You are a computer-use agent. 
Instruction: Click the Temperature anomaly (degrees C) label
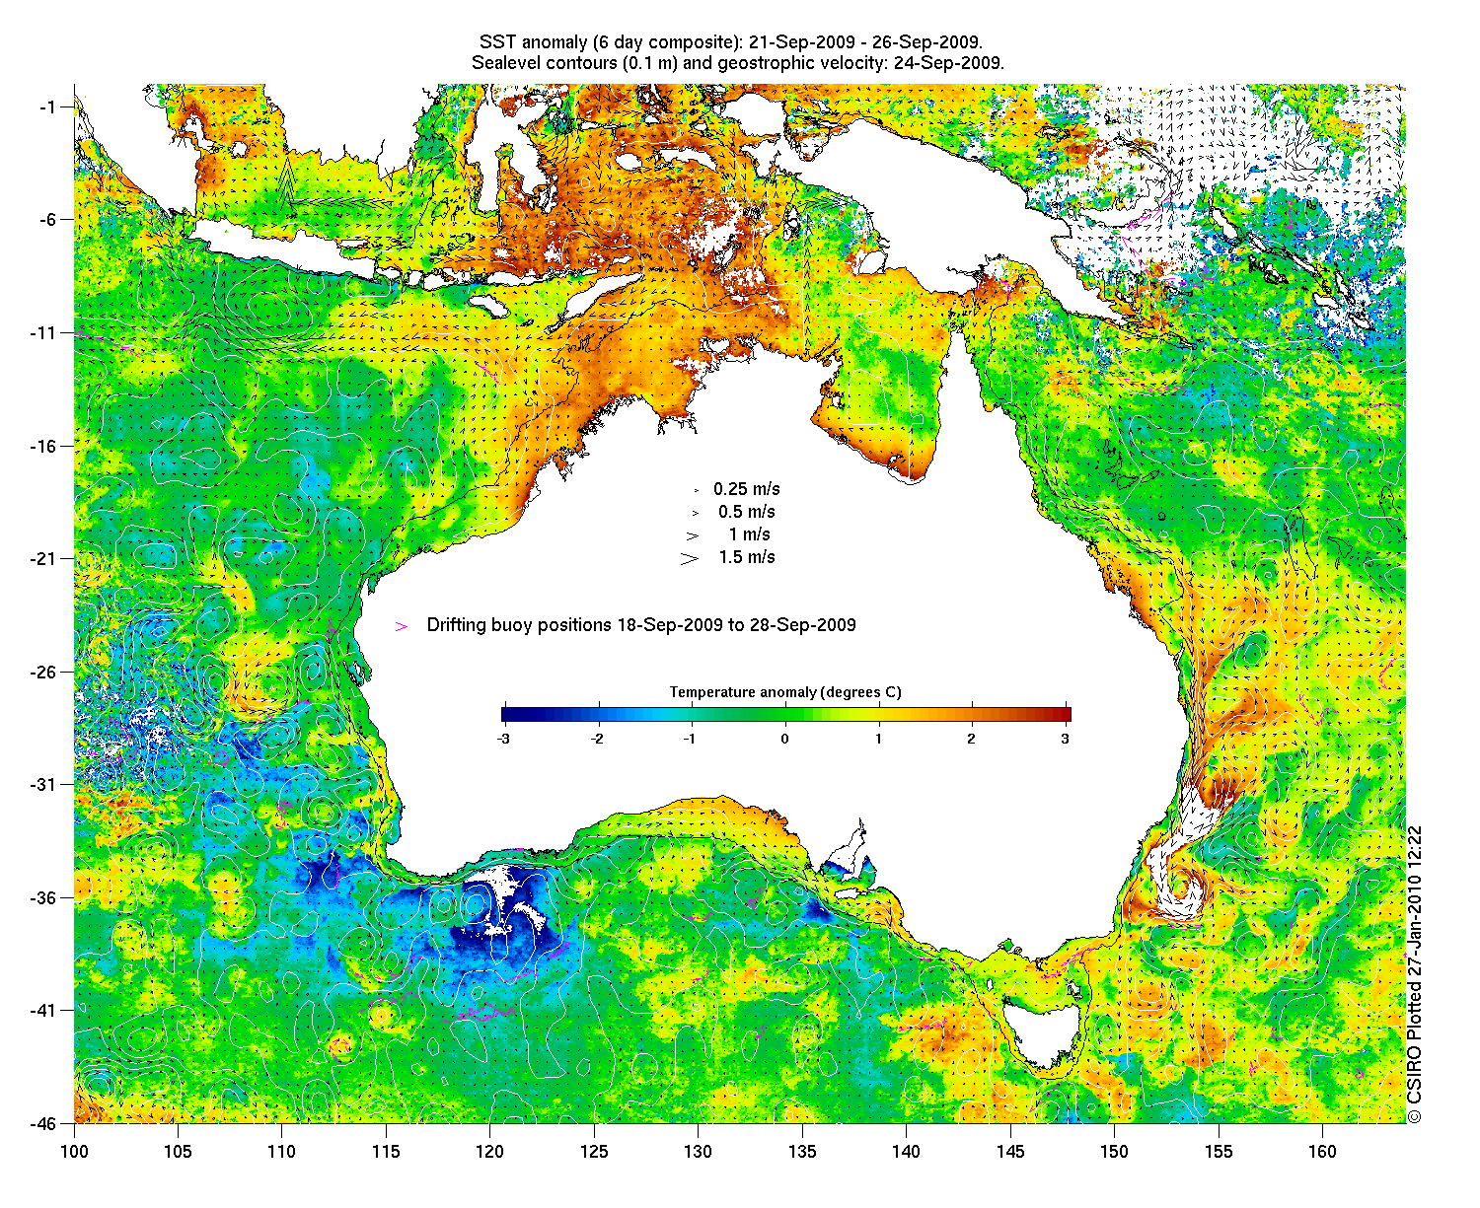(785, 692)
